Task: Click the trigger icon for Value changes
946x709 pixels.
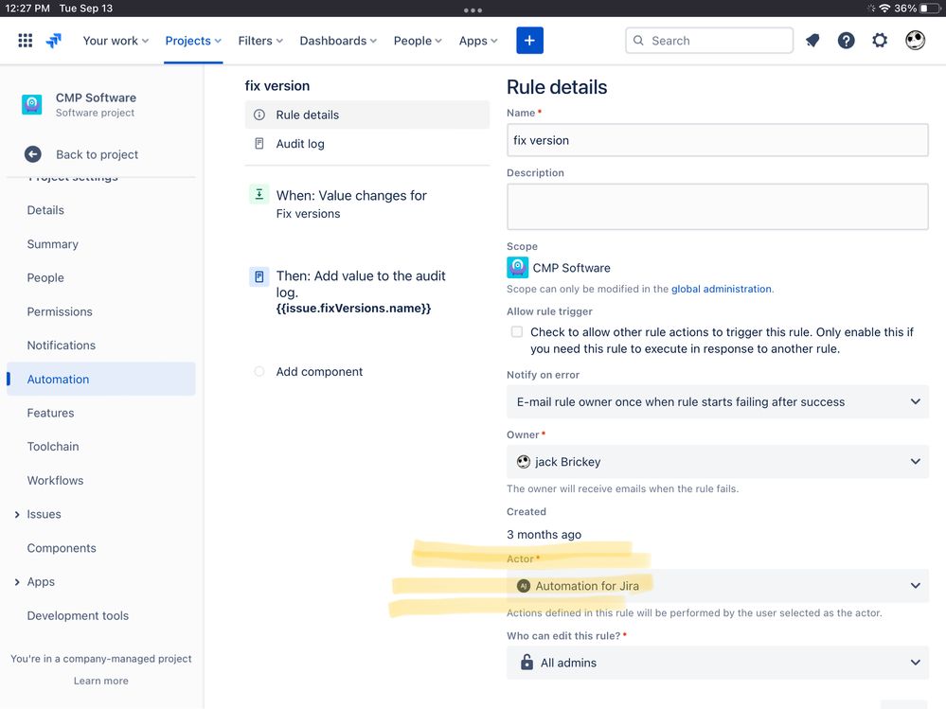Action: 259,194
